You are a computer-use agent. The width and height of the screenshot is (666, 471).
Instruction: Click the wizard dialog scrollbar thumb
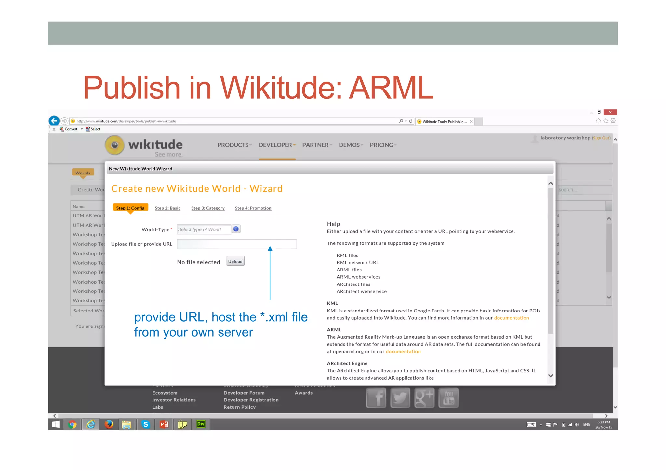(551, 260)
